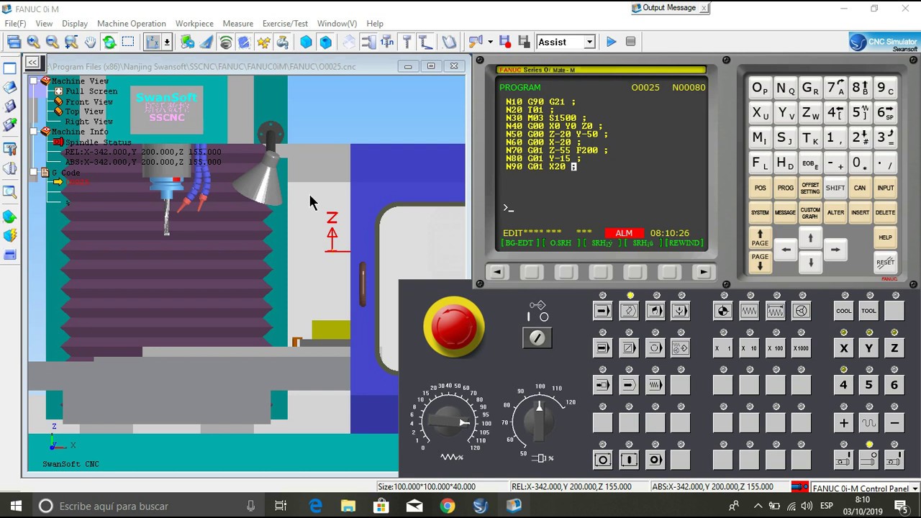
Task: Click the OFFSET SETTING key
Action: 810,188
